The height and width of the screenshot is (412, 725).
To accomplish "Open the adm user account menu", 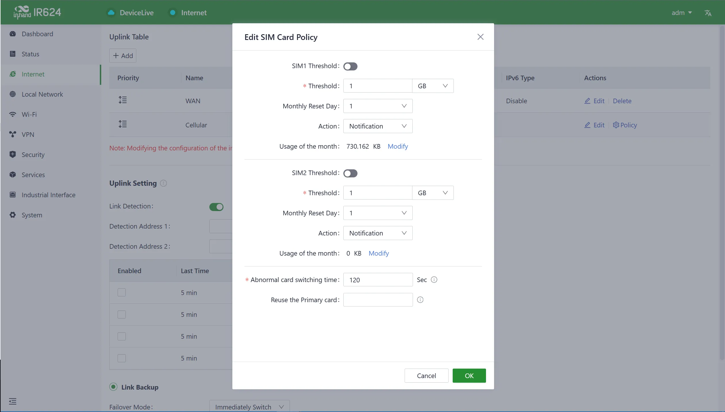I will (681, 13).
